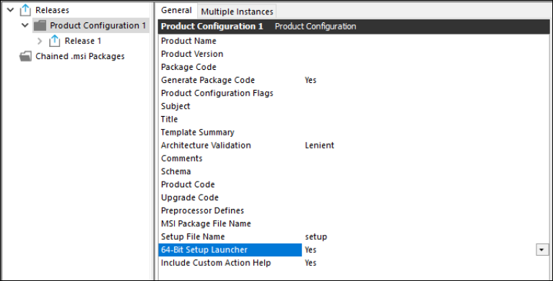Viewport: 553px width, 281px height.
Task: Select the Include Custom Action Help row
Action: tap(354, 263)
